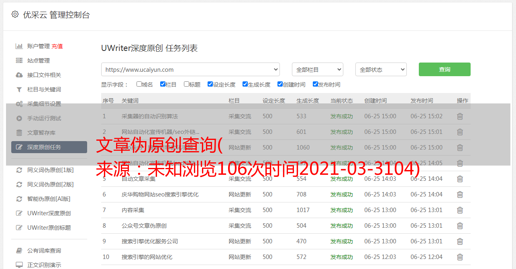Click the edit icon for UWriter深度原创
This screenshot has height=269, width=516.
click(x=19, y=213)
